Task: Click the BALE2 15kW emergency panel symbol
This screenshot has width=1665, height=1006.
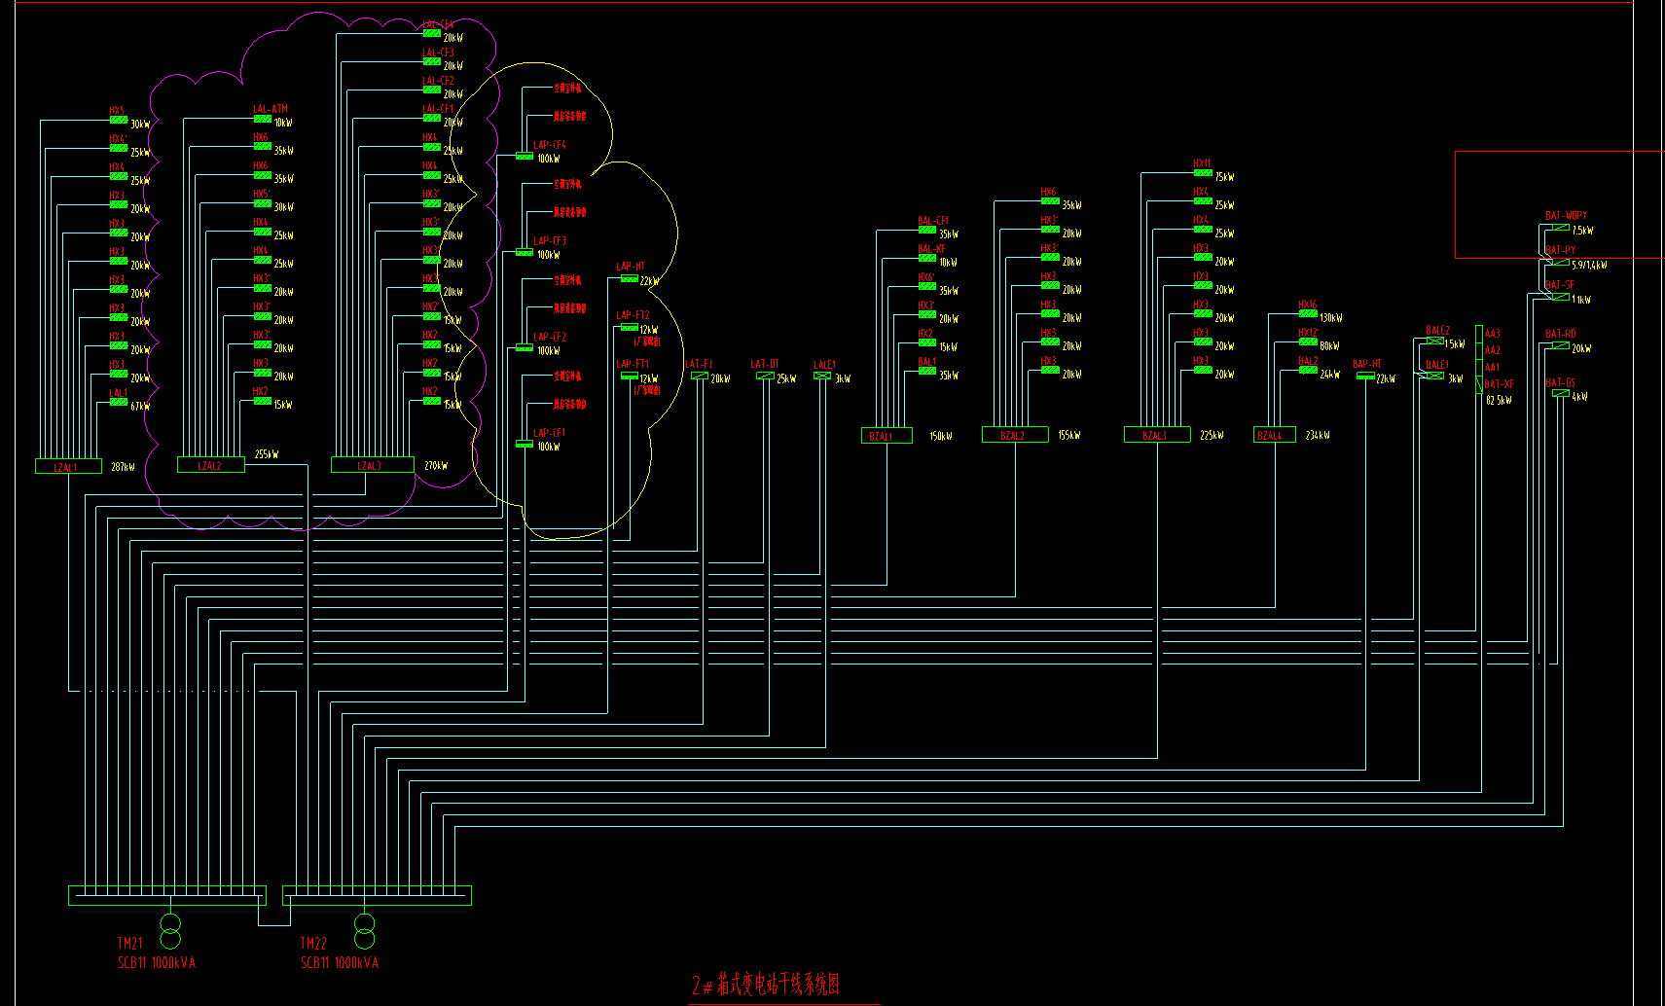Action: click(1434, 341)
